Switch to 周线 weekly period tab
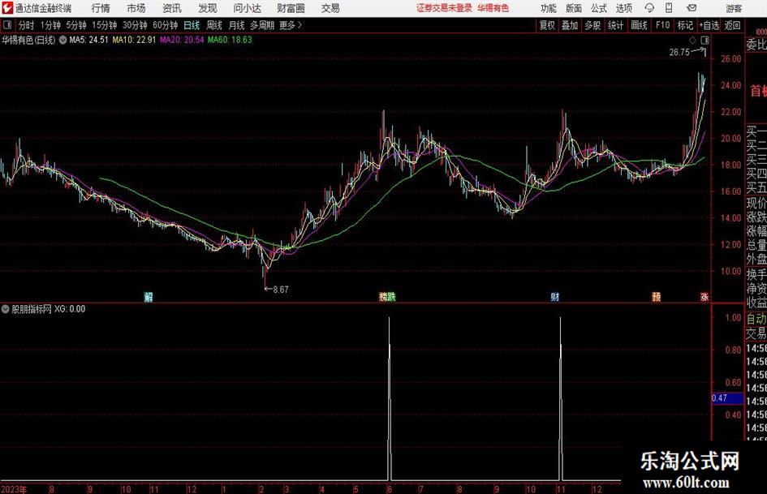Image resolution: width=767 pixels, height=494 pixels. pyautogui.click(x=214, y=25)
